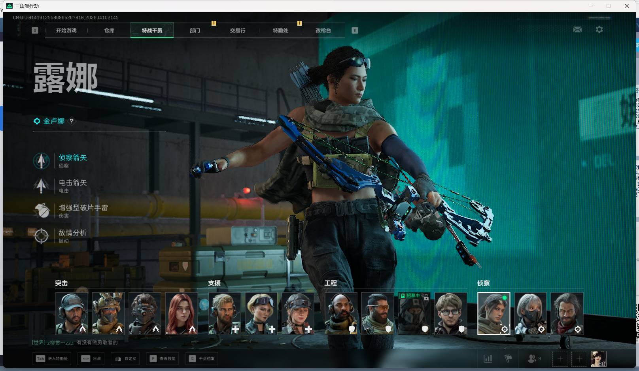639x371 pixels.
Task: Click the 查看技能 button
Action: pyautogui.click(x=163, y=359)
